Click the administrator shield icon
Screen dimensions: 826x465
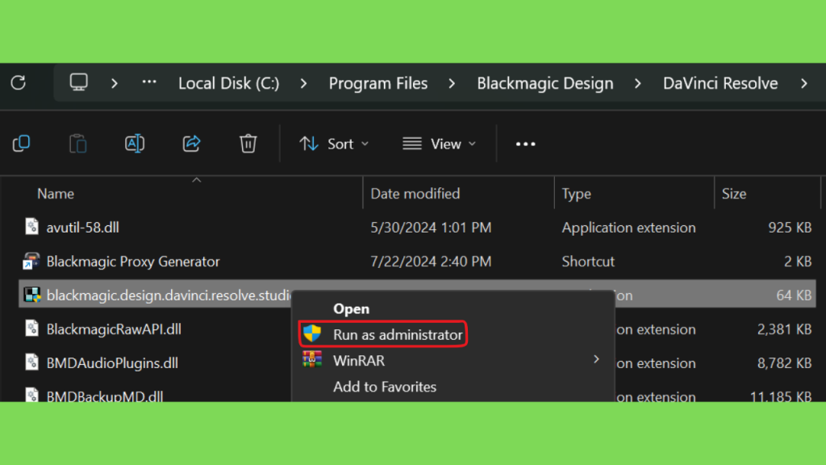(312, 333)
